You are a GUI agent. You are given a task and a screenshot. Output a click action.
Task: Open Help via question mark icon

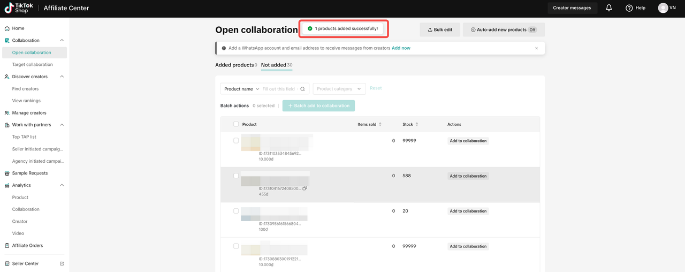[629, 8]
